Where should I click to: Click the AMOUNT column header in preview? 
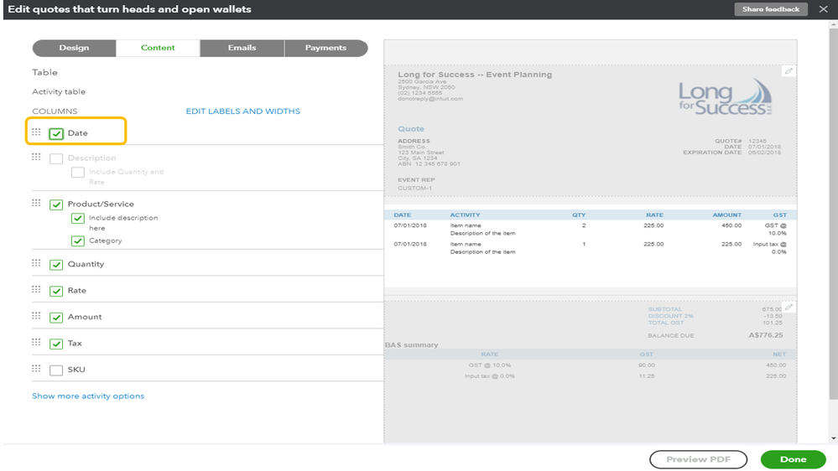pos(726,215)
